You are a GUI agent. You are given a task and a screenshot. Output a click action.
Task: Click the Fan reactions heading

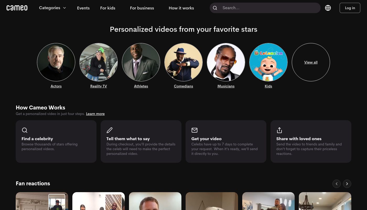tap(33, 183)
